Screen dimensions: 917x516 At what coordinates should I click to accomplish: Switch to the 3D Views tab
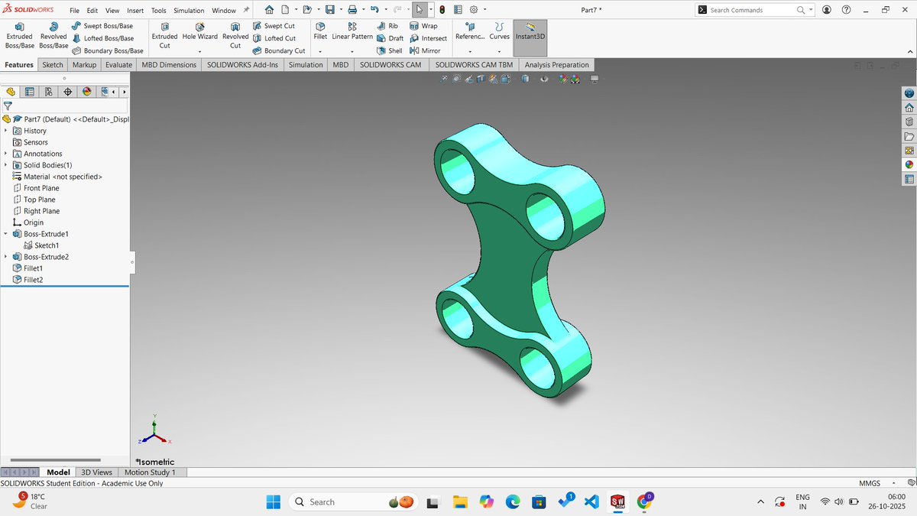[97, 472]
